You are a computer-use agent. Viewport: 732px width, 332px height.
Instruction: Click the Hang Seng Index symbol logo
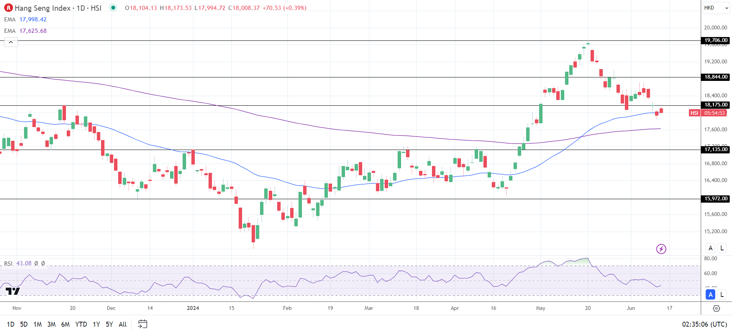tap(8, 8)
